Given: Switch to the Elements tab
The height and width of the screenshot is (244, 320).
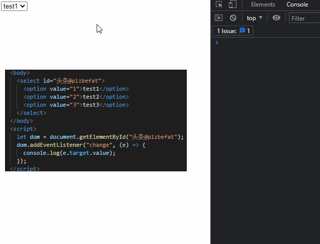Looking at the screenshot, I should pos(263,5).
